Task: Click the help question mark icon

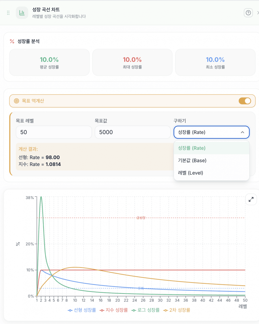Action: click(248, 13)
